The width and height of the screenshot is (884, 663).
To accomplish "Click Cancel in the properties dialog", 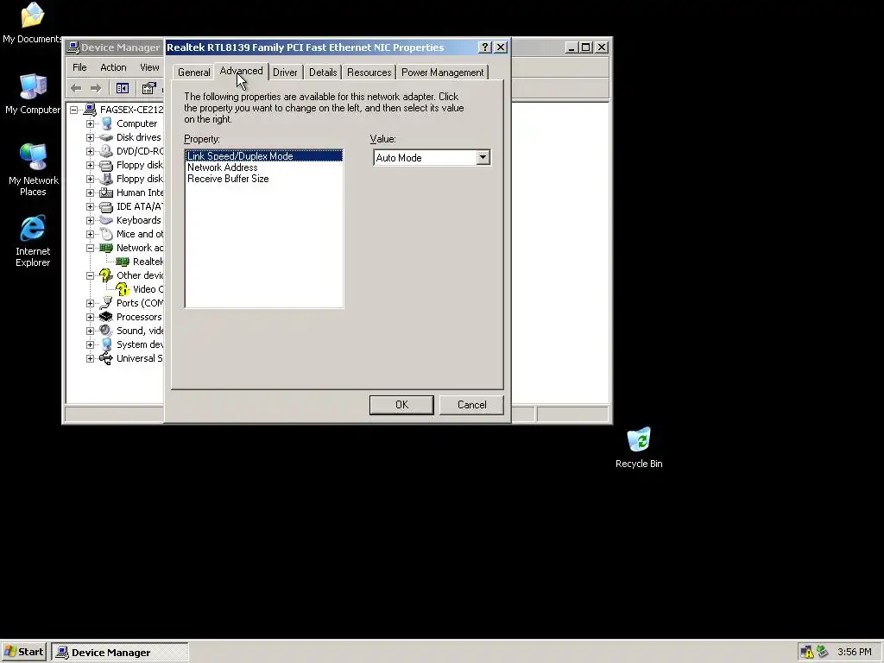I will (x=472, y=405).
